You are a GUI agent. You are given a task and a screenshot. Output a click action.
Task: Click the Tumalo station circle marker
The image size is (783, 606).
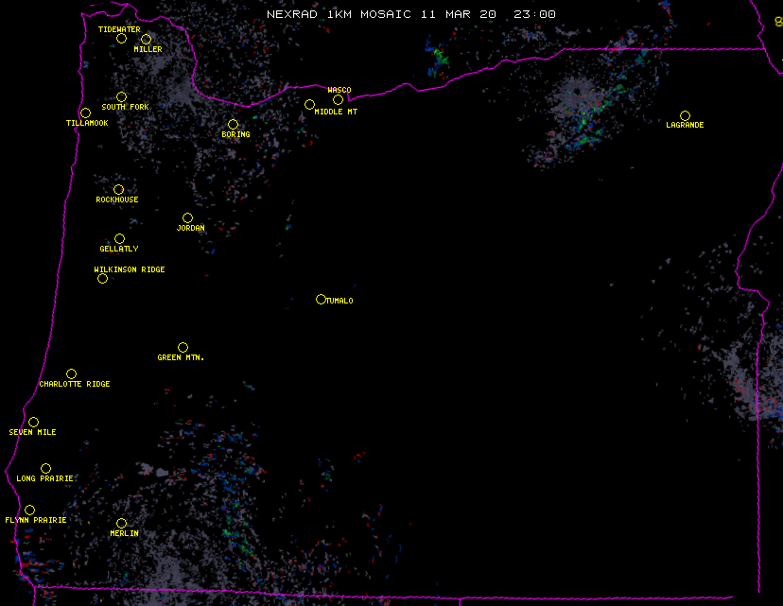(x=321, y=300)
